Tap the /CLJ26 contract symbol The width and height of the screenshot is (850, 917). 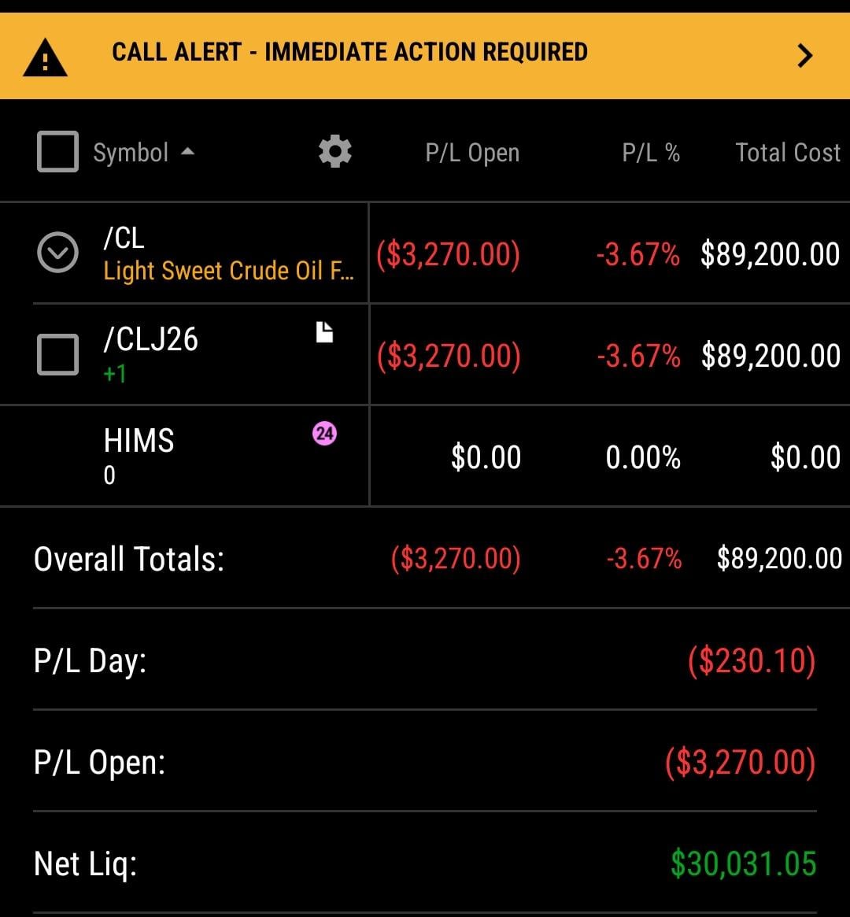pos(151,339)
